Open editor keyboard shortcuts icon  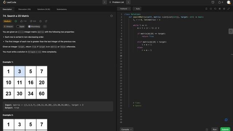[x=220, y=9]
